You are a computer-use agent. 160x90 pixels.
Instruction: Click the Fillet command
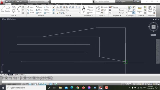pyautogui.click(x=47, y=10)
